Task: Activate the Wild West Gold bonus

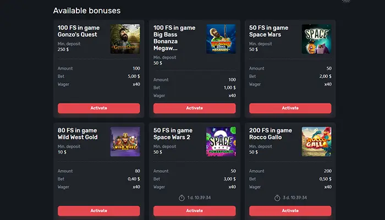Action: [98, 211]
